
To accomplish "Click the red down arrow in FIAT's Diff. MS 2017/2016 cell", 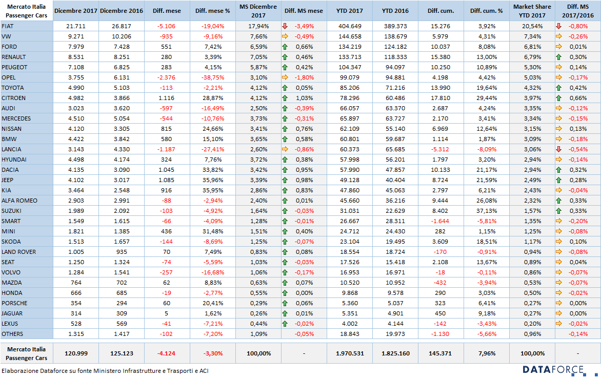I will click(x=559, y=26).
